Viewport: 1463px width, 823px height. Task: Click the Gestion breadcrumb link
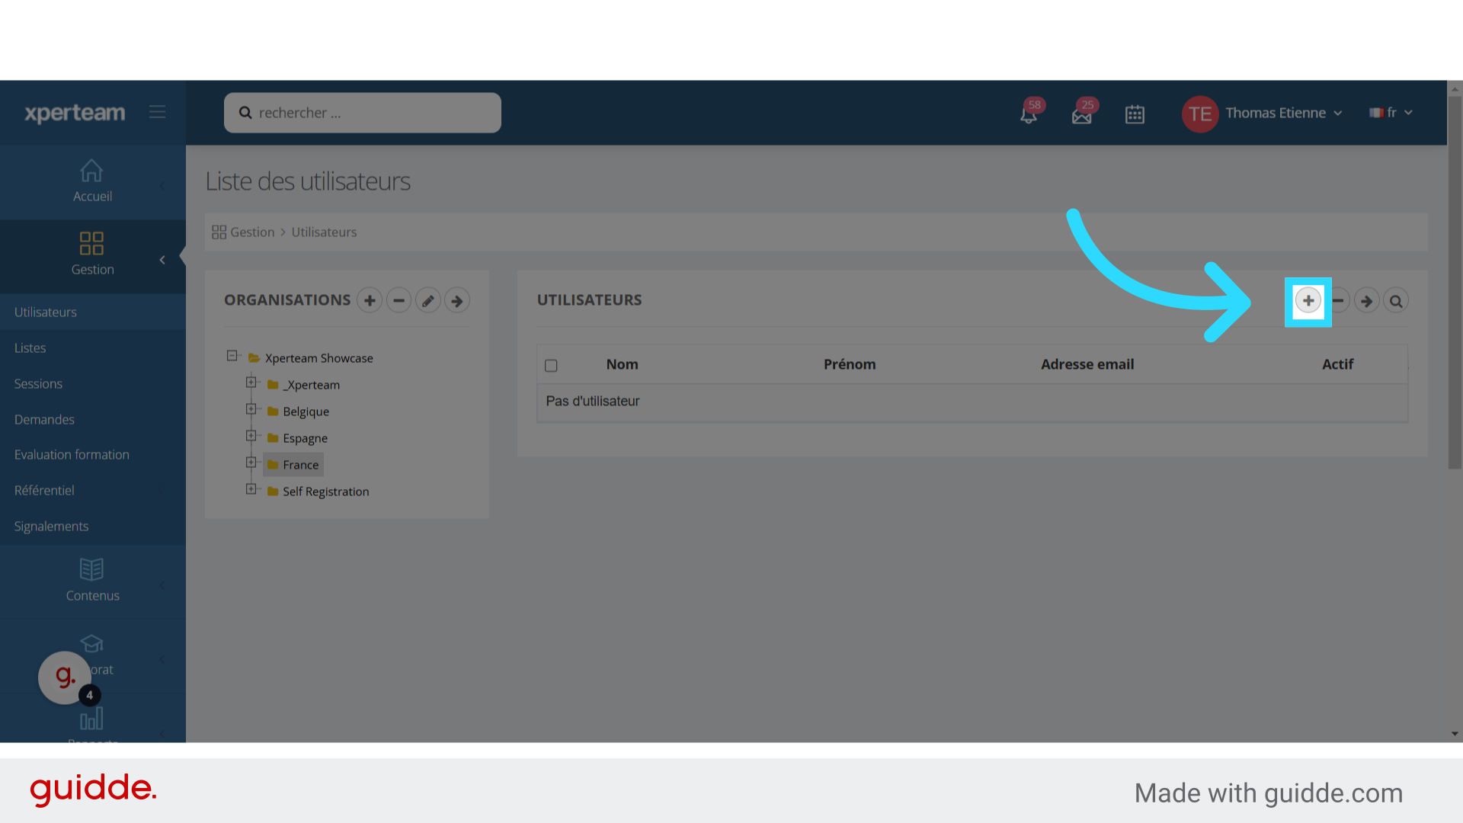click(251, 232)
